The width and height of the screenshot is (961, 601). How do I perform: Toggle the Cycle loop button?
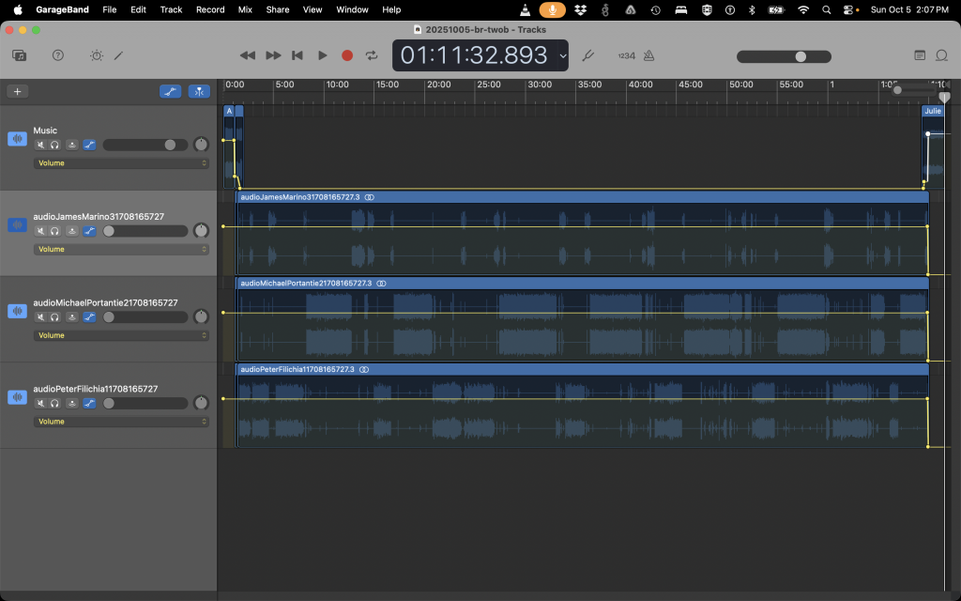372,55
